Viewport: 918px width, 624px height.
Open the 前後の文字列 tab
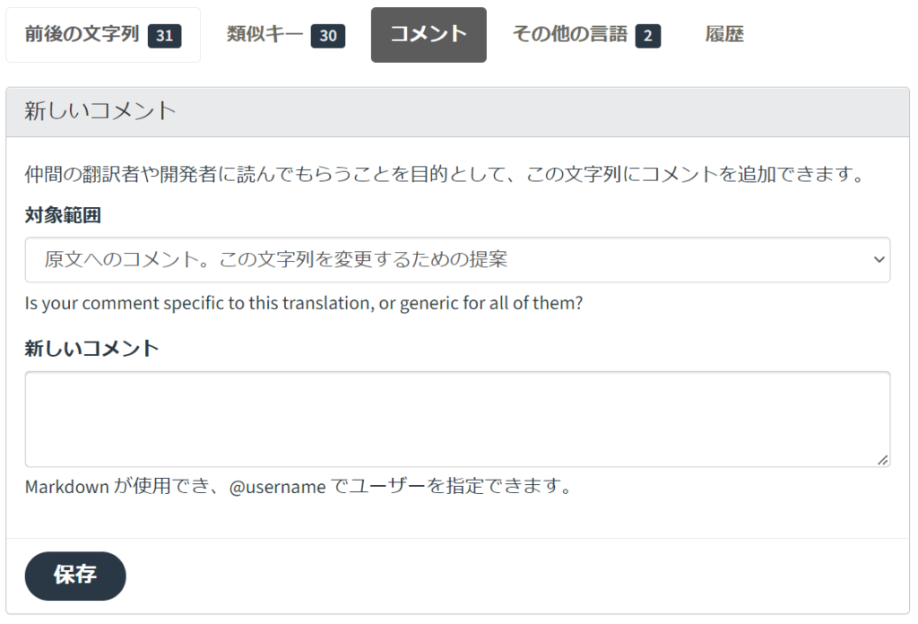click(x=103, y=35)
